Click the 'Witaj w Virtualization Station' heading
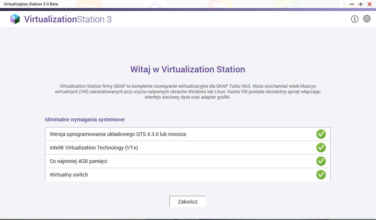The height and width of the screenshot is (220, 376). tap(188, 69)
